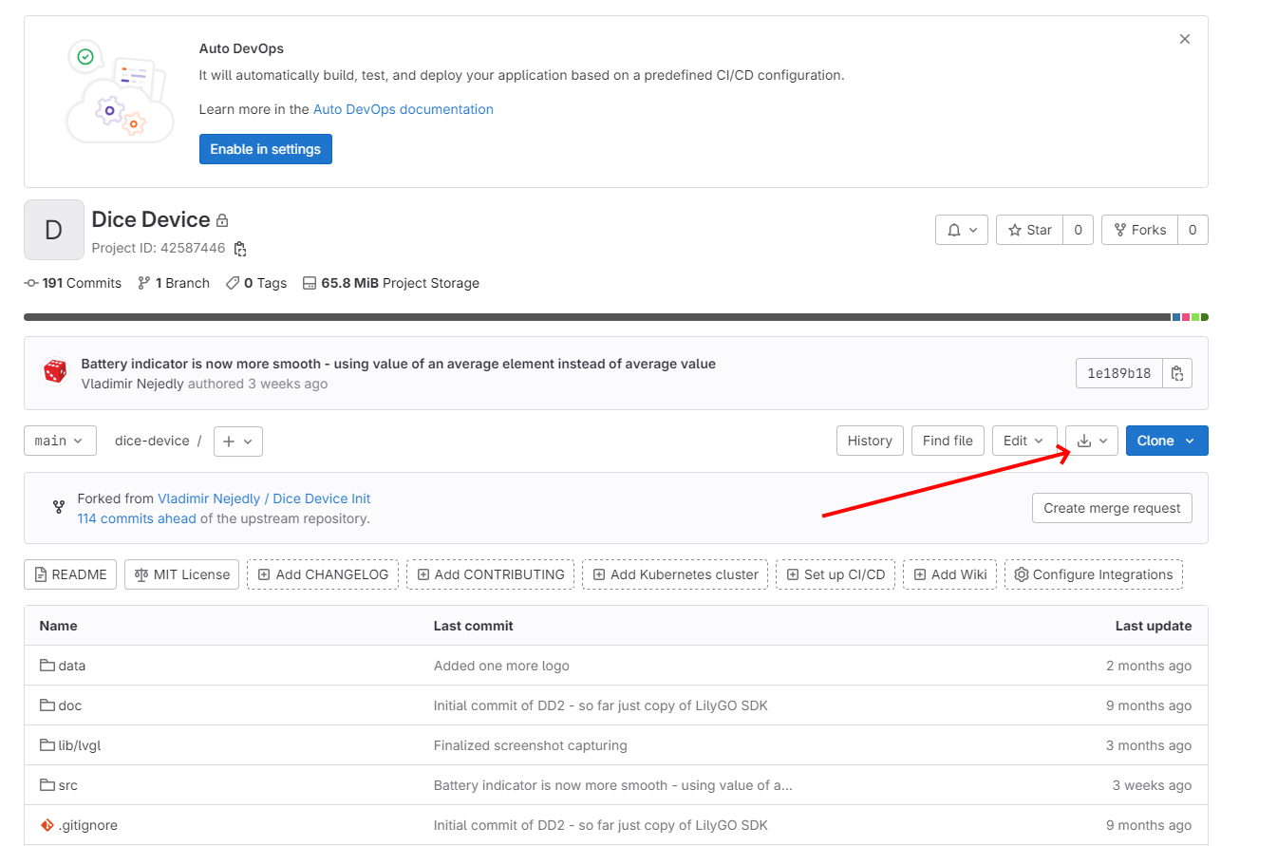This screenshot has height=846, width=1277.
Task: Open the README button
Action: (71, 574)
